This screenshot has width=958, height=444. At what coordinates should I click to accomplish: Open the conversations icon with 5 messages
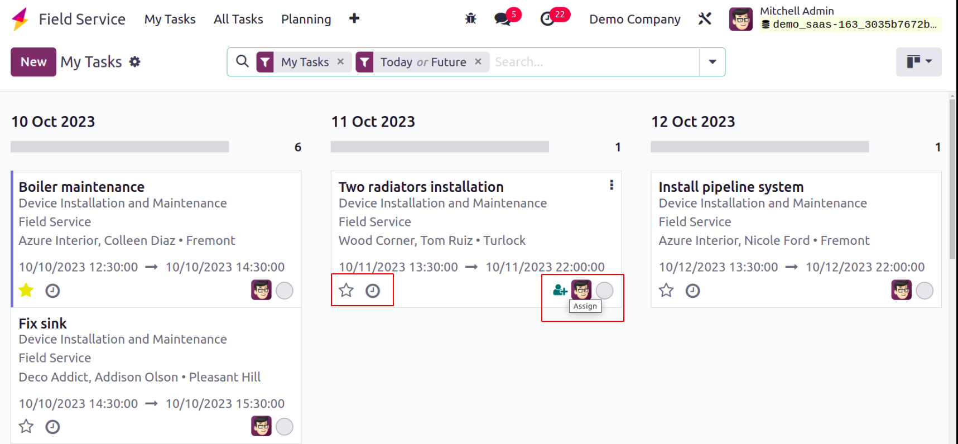point(502,19)
